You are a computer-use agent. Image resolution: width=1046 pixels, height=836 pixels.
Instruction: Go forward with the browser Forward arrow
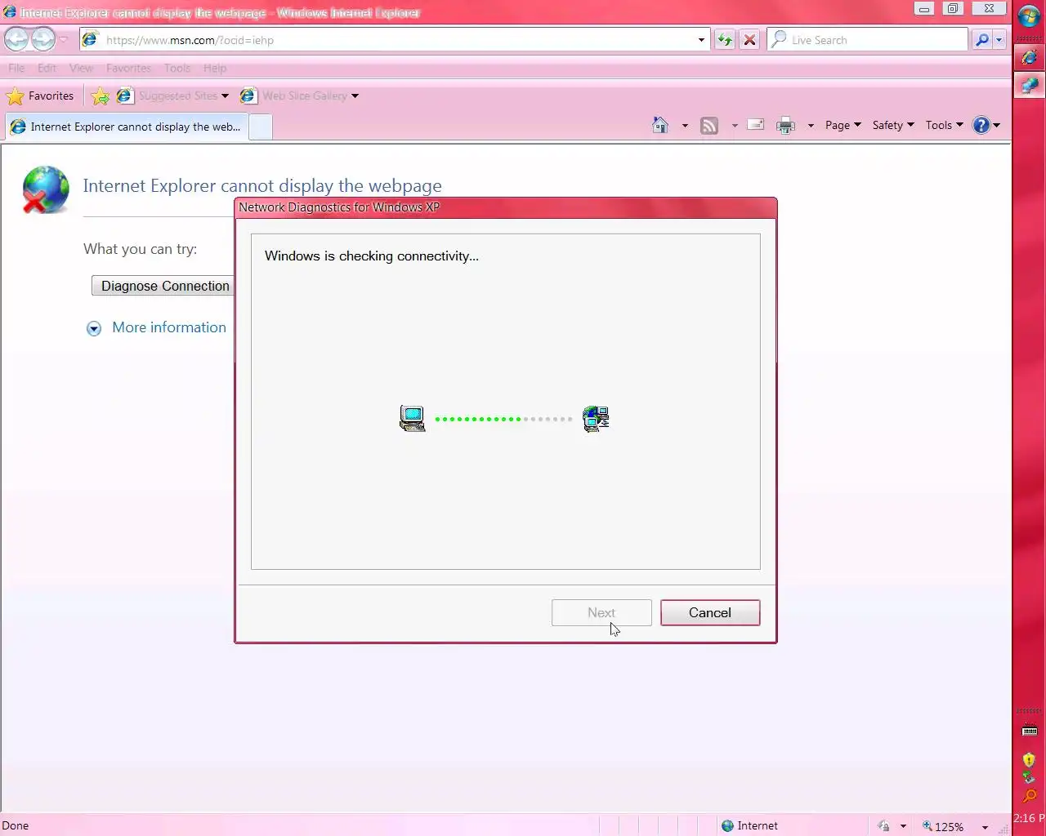pos(42,39)
